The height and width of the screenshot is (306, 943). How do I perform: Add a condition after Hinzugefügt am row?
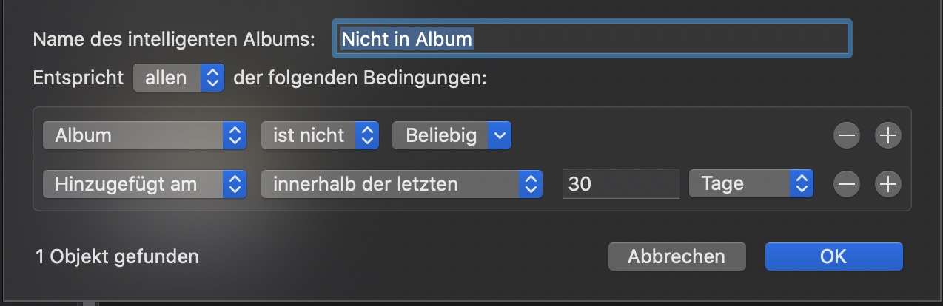pos(887,184)
